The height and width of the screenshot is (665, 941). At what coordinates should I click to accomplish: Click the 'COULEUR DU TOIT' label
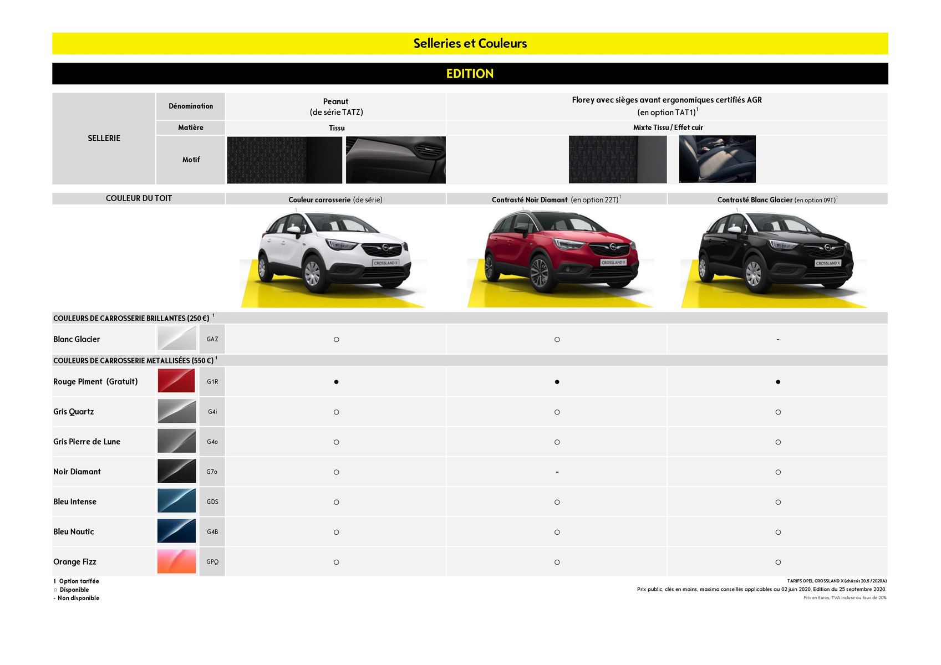click(x=139, y=198)
